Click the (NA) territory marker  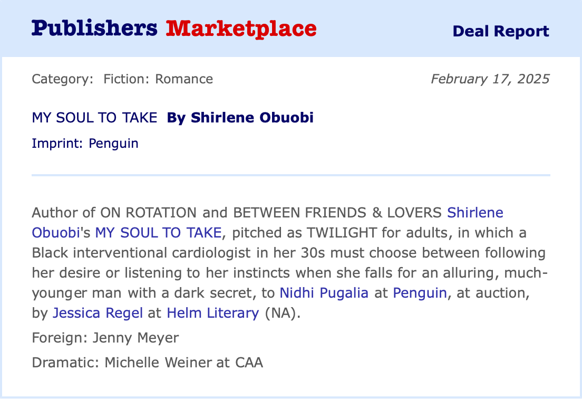coord(282,313)
